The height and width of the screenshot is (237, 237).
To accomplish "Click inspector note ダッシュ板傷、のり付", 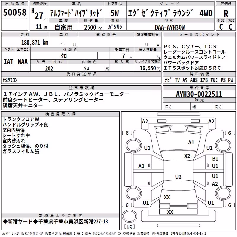I will [x=25, y=146].
